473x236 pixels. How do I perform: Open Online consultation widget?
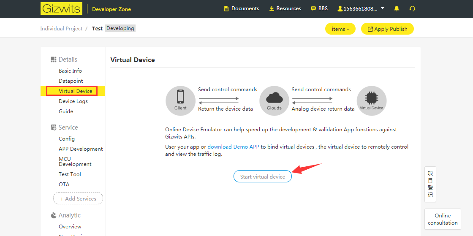coord(443,219)
